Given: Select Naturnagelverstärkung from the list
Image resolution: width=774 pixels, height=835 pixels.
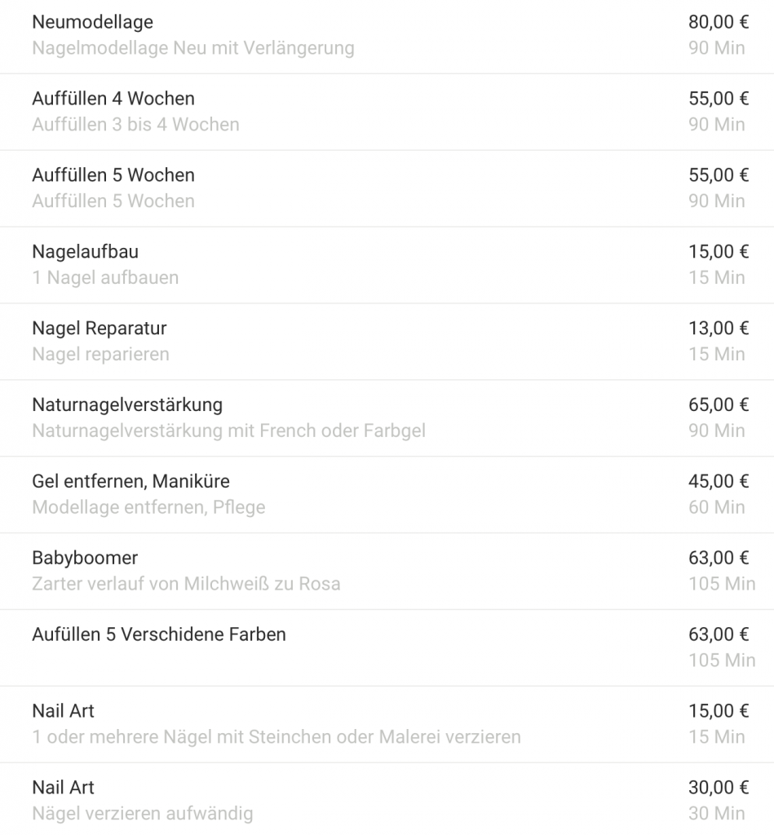Looking at the screenshot, I should [x=127, y=405].
